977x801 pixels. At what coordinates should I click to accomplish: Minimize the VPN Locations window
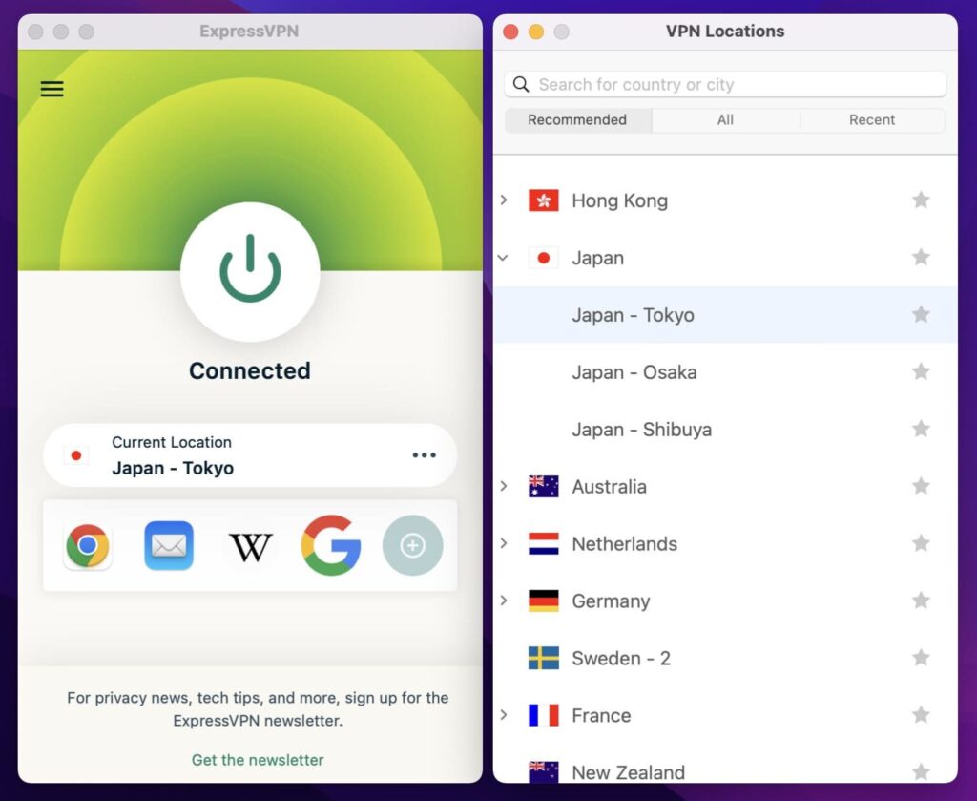(536, 32)
